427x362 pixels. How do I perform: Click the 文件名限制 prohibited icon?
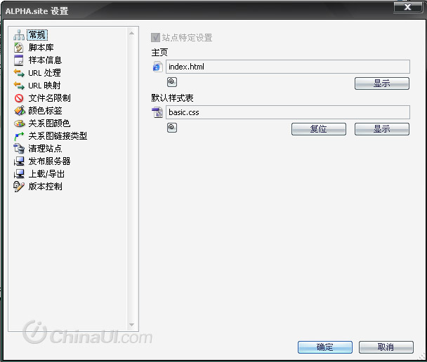[x=19, y=98]
